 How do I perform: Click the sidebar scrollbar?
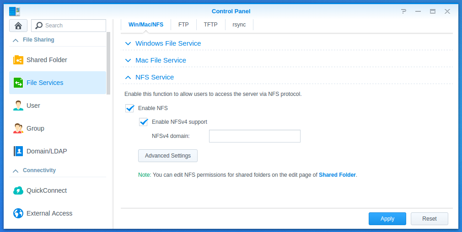[x=108, y=63]
